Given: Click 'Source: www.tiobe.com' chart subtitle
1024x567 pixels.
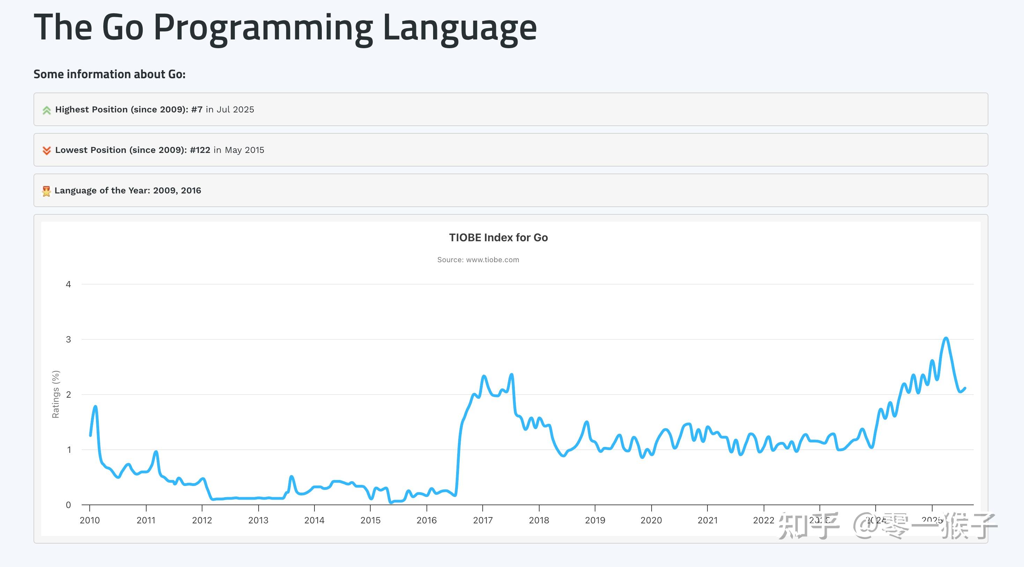Looking at the screenshot, I should point(478,260).
